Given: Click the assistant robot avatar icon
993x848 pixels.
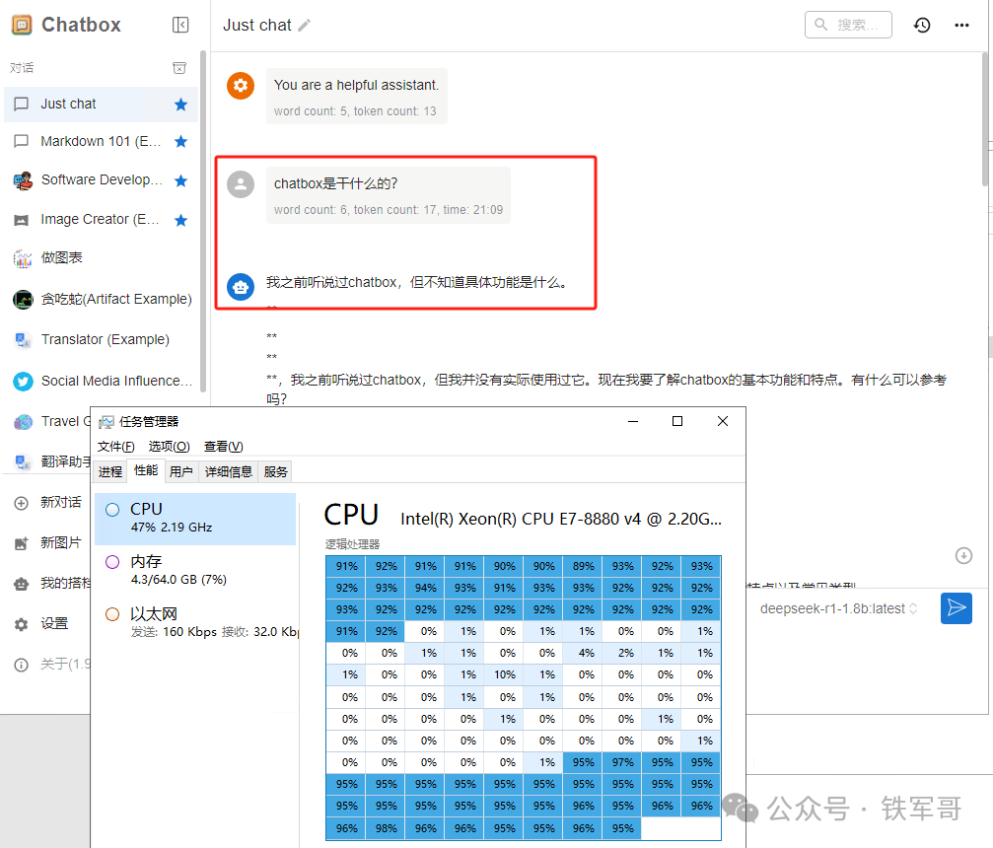Looking at the screenshot, I should (241, 287).
